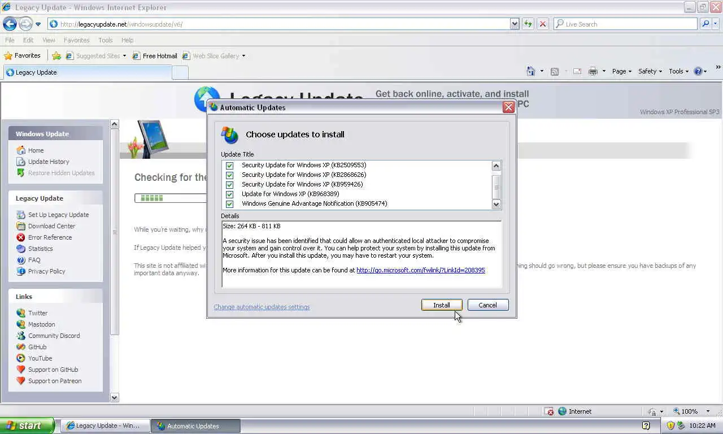Image resolution: width=723 pixels, height=434 pixels.
Task: Expand Suggested Sites dropdown
Action: click(124, 56)
